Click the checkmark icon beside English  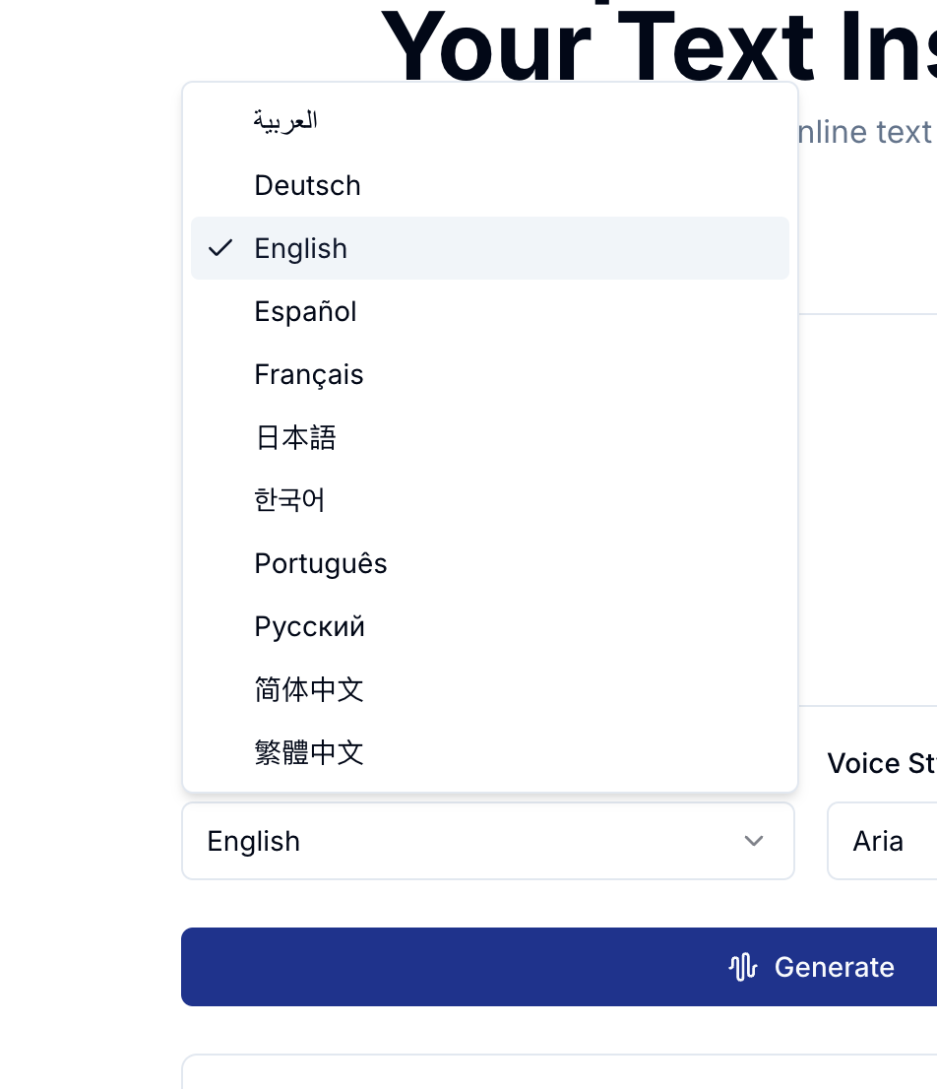[x=219, y=248]
